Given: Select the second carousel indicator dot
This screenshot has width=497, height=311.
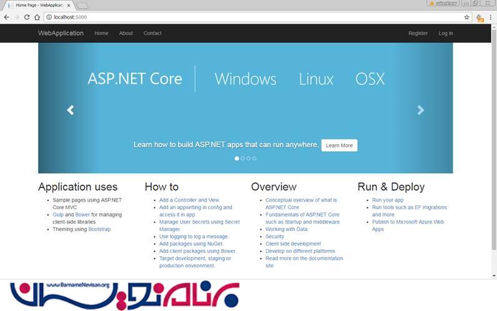Looking at the screenshot, I should tap(243, 159).
